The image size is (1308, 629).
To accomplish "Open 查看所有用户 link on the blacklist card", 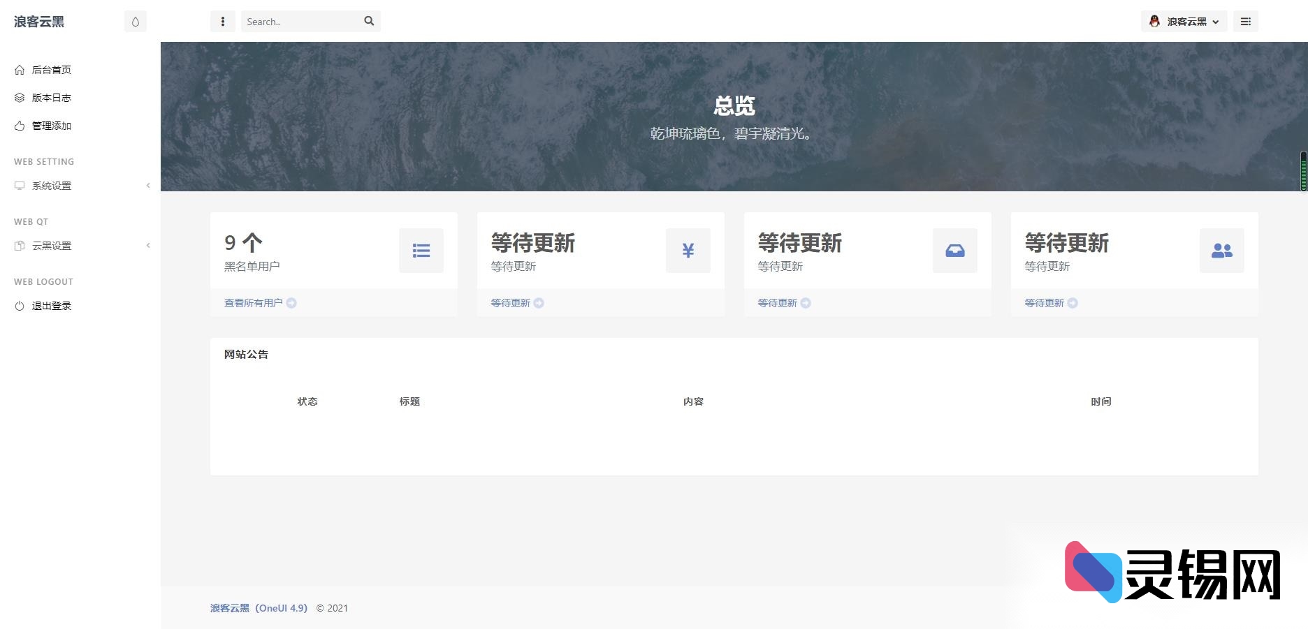I will click(253, 302).
